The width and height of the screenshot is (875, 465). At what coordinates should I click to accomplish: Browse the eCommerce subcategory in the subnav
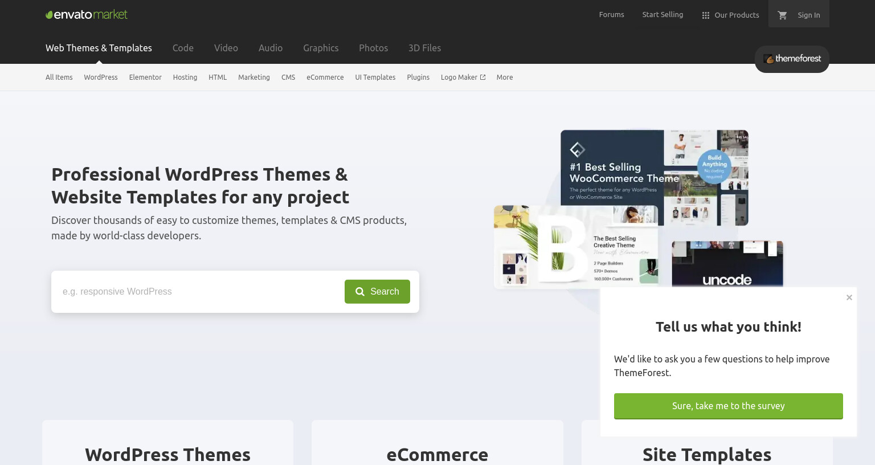(325, 77)
